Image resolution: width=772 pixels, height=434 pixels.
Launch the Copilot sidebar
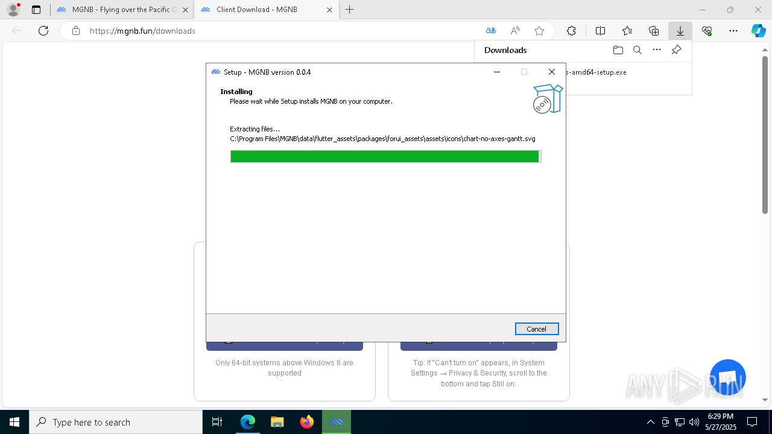pos(759,31)
